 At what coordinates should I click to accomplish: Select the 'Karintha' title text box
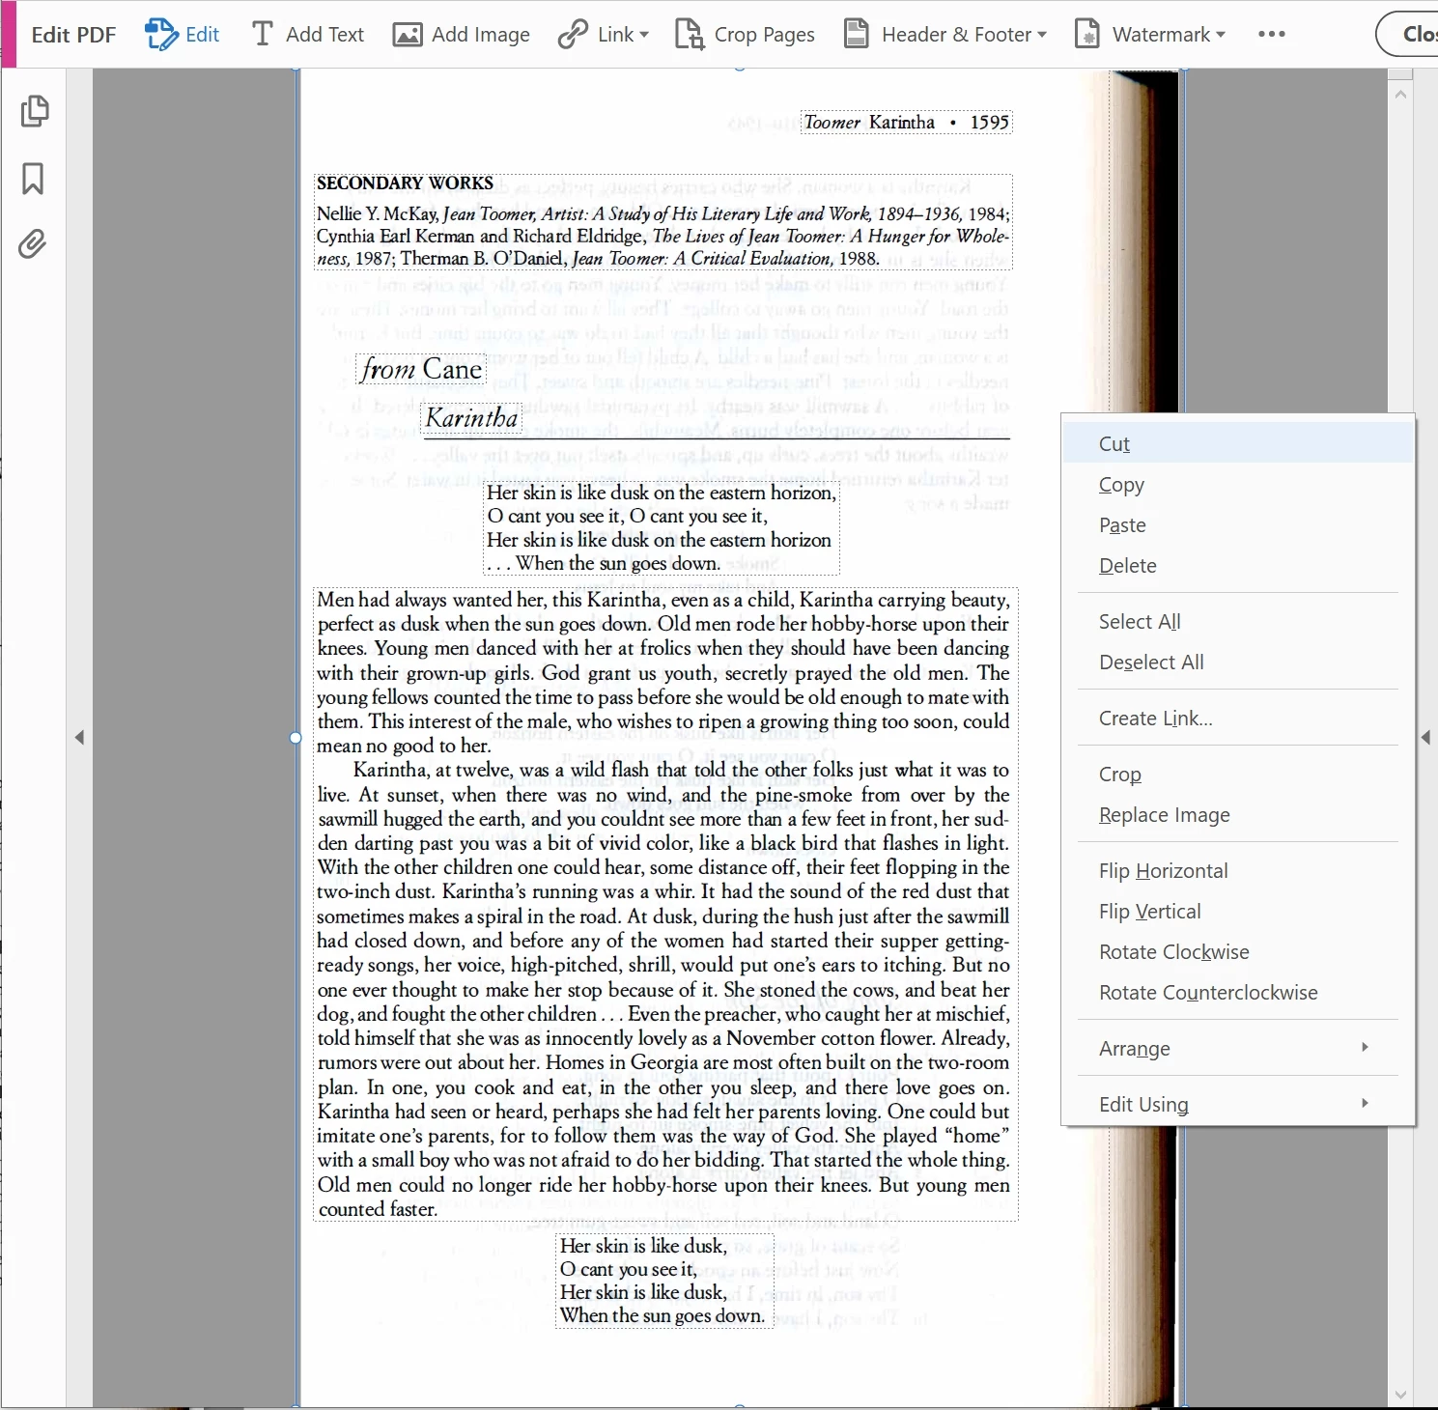point(472,418)
